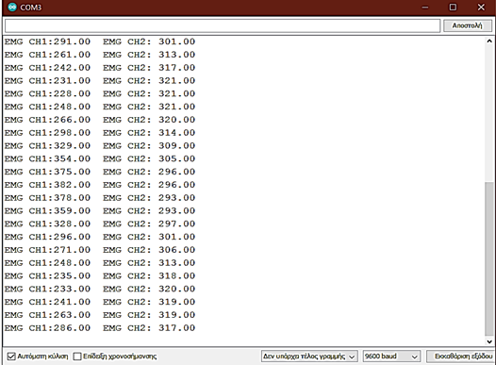Click the Εκκαθάριση εξόδου clear output button
This screenshot has width=496, height=365.
462,357
